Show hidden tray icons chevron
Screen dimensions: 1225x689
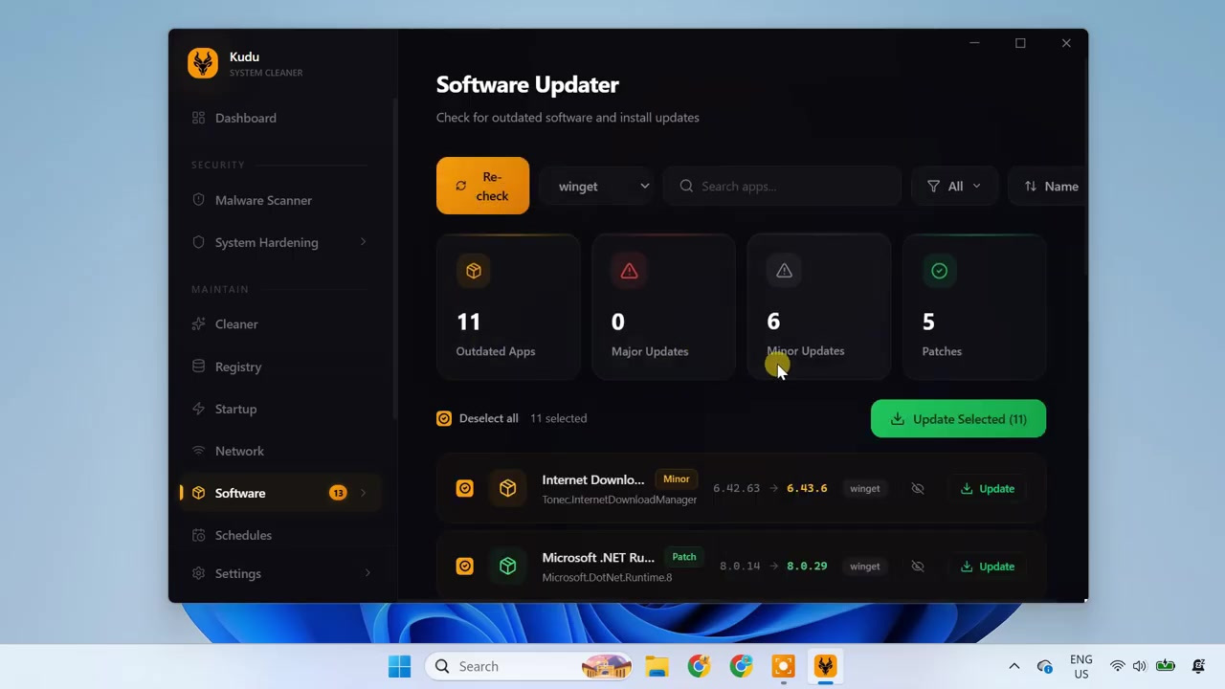click(x=1013, y=666)
